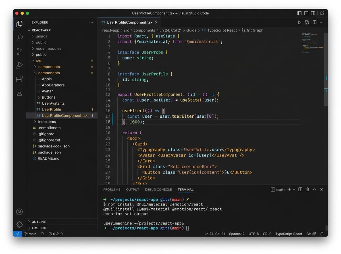Click Guide in the breadcrumb
The height and width of the screenshot is (254, 341).
(191, 30)
